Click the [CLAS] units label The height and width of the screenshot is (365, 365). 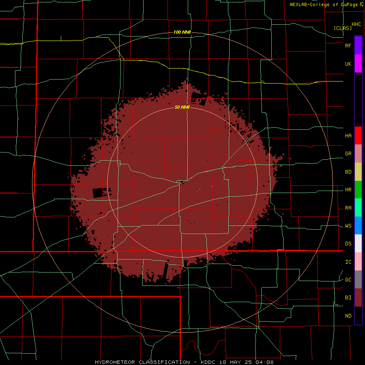click(343, 28)
